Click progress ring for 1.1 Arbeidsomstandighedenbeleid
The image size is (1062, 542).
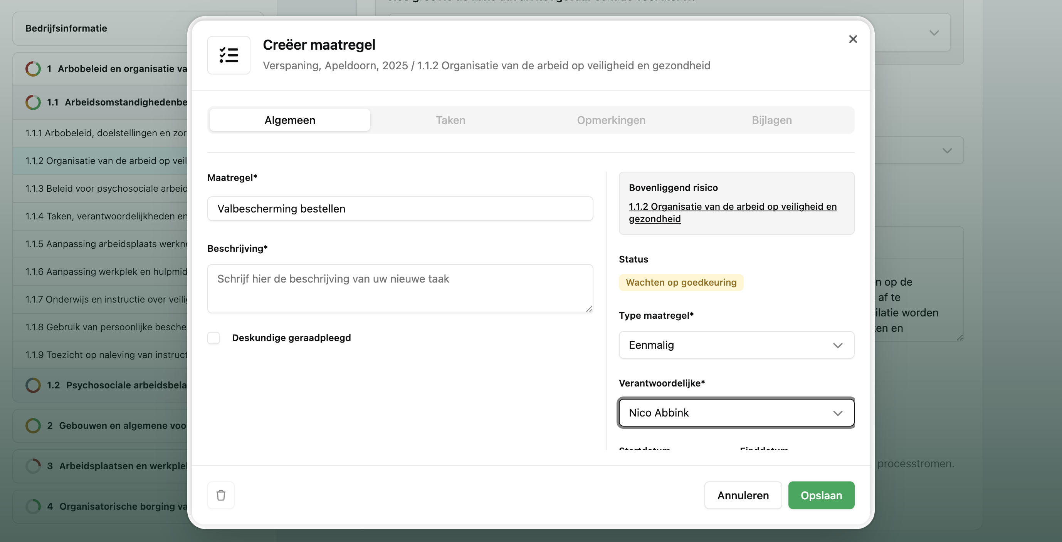click(x=33, y=102)
